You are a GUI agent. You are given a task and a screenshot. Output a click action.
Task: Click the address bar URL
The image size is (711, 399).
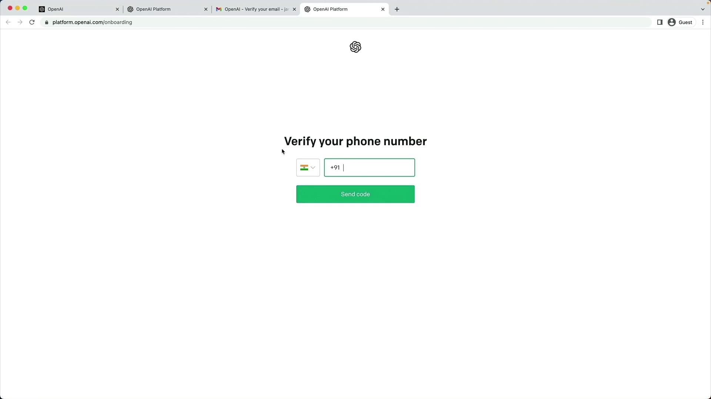pos(92,22)
